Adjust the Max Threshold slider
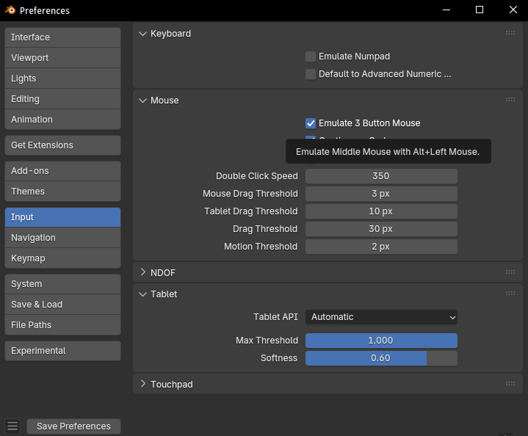 click(381, 341)
